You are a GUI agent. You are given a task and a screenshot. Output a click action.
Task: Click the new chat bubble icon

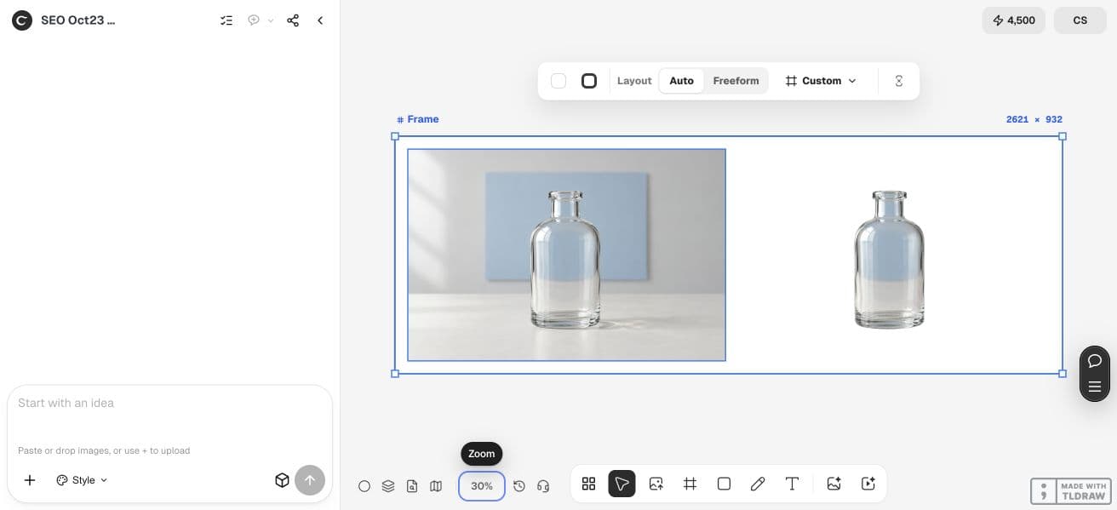[x=254, y=20]
